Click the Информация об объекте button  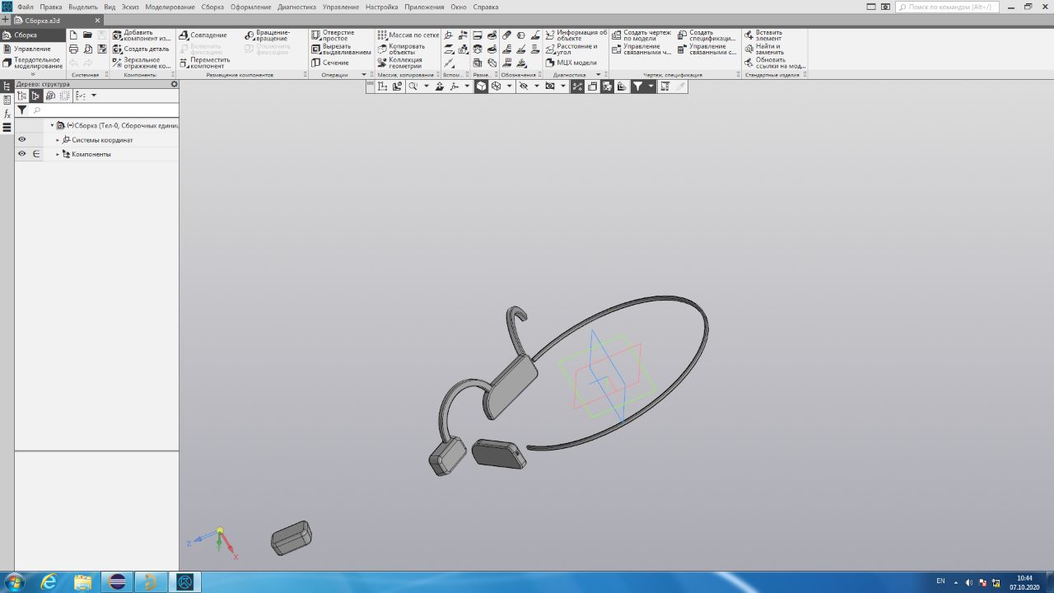coord(576,35)
